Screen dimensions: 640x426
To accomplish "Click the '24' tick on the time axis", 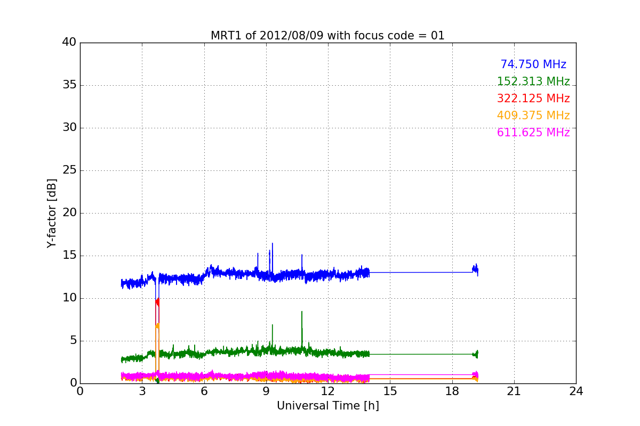I will pyautogui.click(x=576, y=391).
